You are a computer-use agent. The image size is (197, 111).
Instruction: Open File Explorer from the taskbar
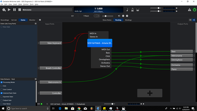66,108
